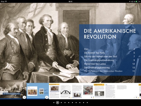The height and width of the screenshot is (106, 141).
Task: Open the page 6 thumbnail with colored illustration
Action: [x=82, y=91]
